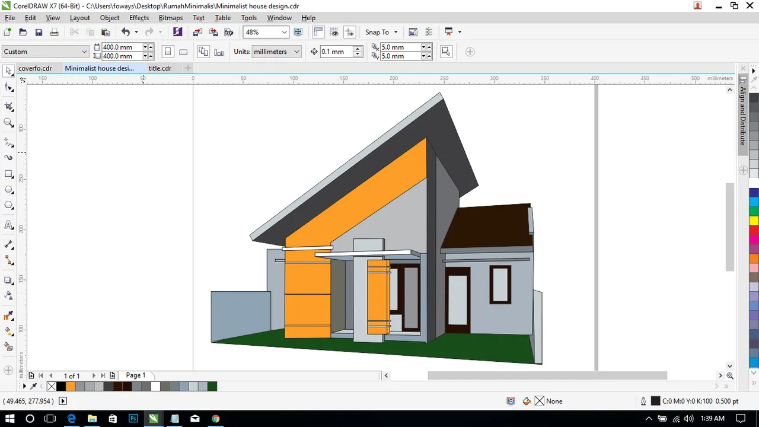The image size is (759, 427).
Task: Select the Color Eyedropper tool
Action: pyautogui.click(x=9, y=315)
